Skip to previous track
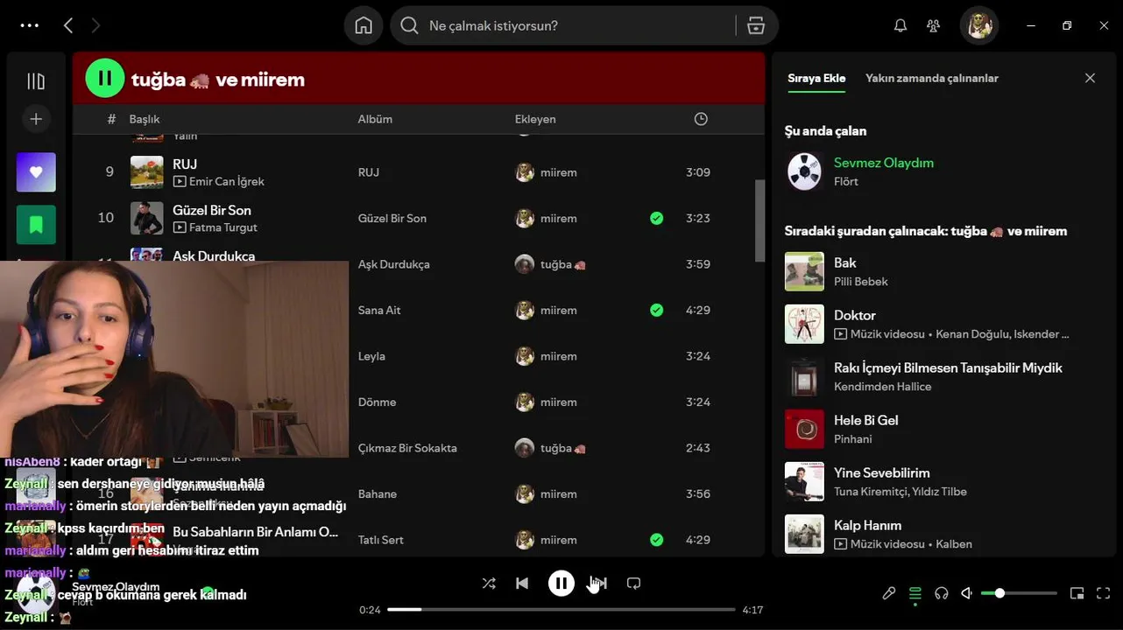1123x630 pixels. click(522, 583)
